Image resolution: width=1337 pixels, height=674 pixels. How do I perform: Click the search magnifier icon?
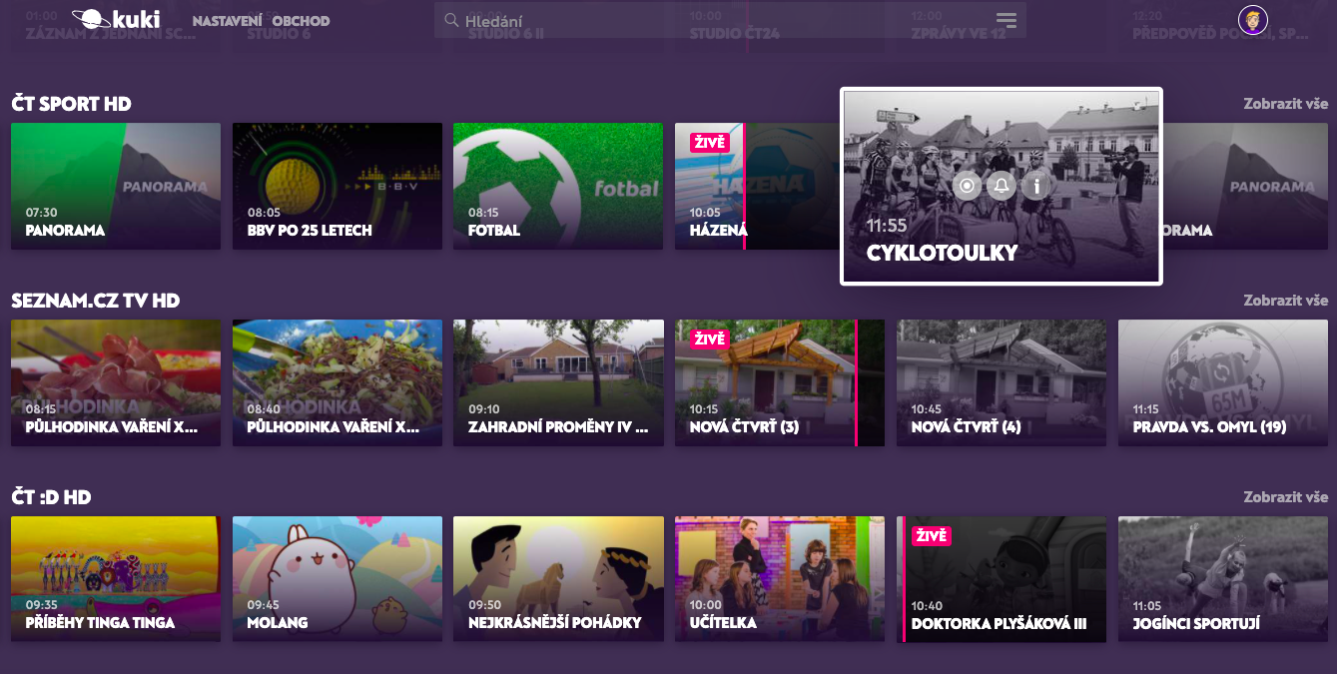pyautogui.click(x=451, y=20)
